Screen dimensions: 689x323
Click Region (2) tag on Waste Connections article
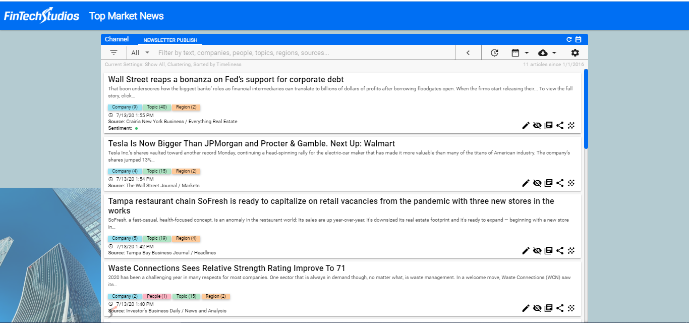216,297
